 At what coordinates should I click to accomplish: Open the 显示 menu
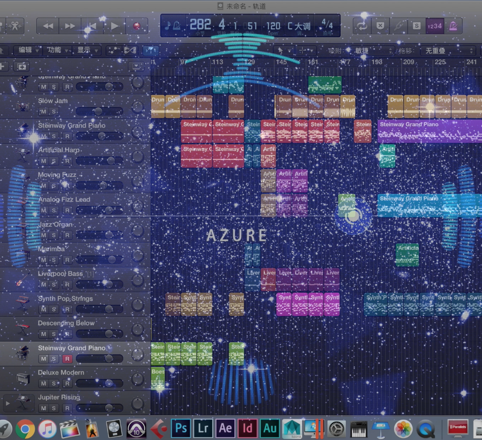coord(87,50)
